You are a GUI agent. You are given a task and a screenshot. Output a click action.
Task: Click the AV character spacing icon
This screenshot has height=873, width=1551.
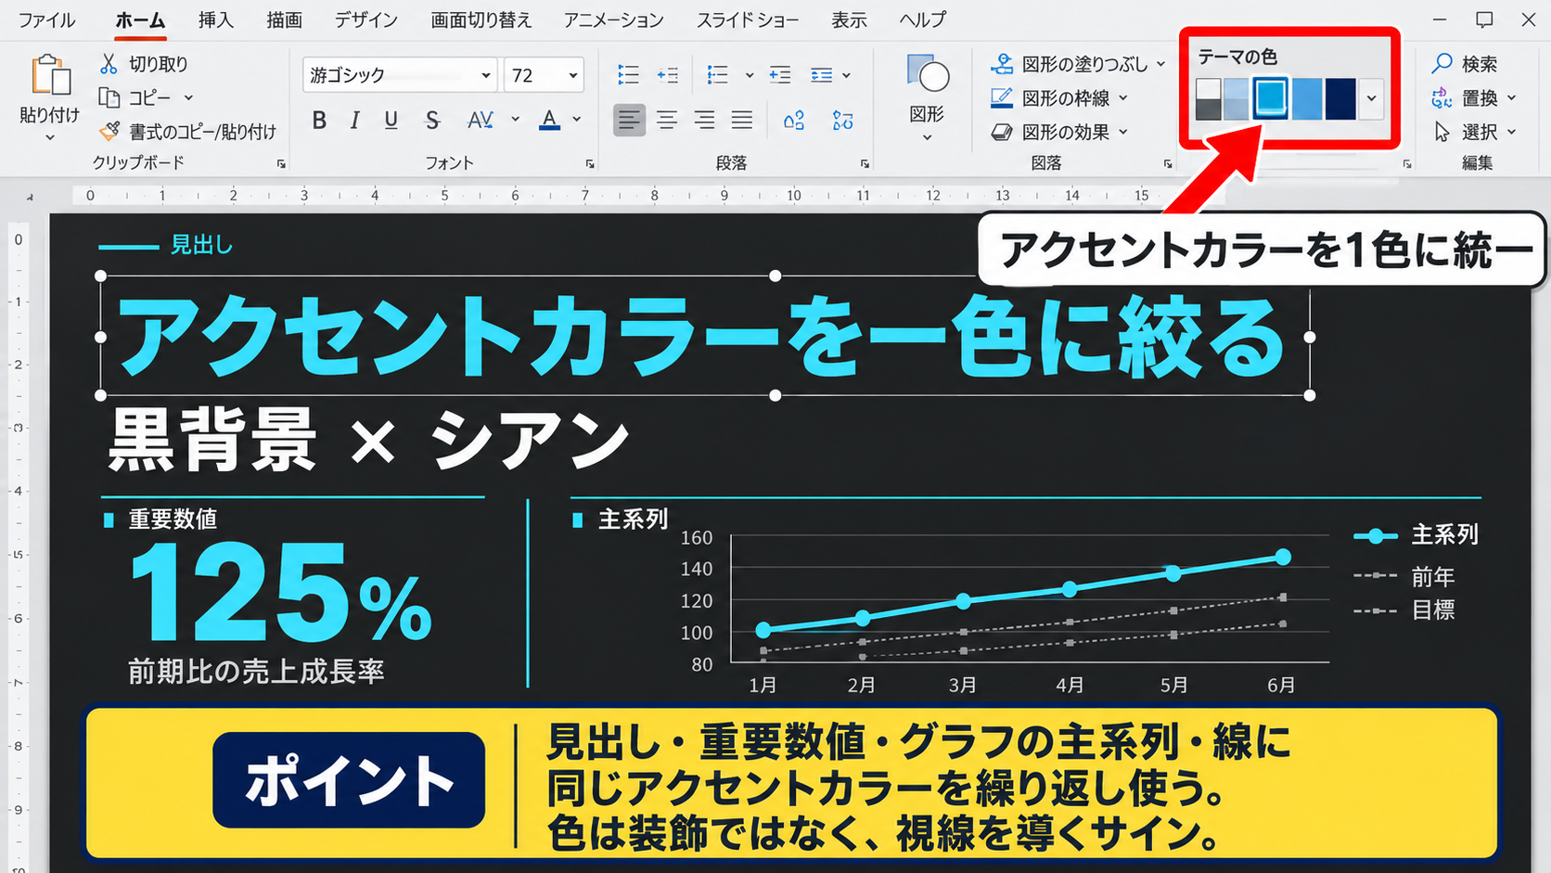click(x=480, y=120)
